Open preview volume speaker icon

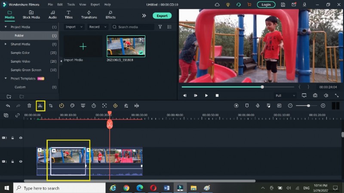(326, 95)
